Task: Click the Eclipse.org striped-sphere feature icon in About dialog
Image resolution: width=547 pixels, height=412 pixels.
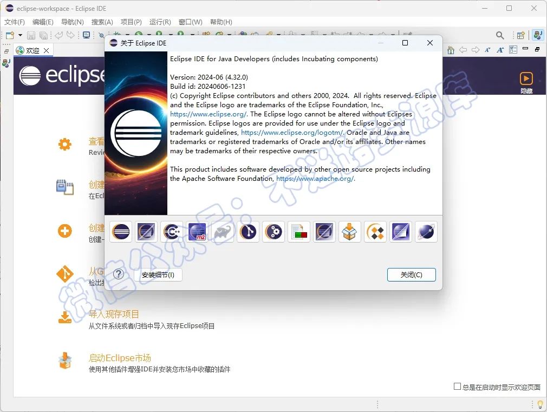Action: tap(121, 232)
